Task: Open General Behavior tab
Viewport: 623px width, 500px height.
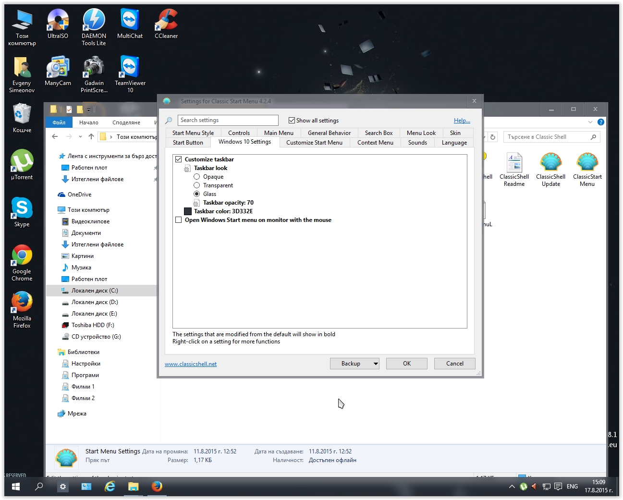Action: (x=329, y=133)
